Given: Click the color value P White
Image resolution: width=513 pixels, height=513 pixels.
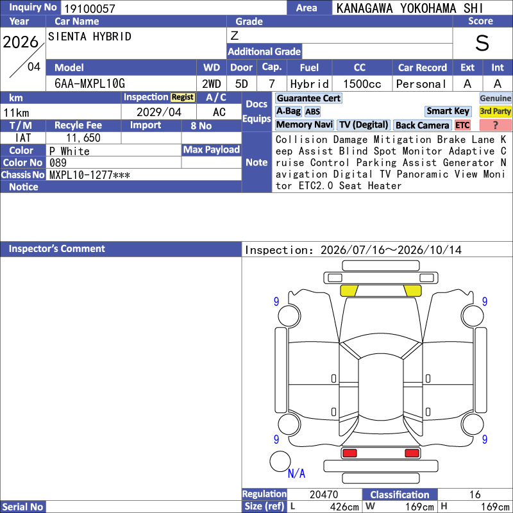Looking at the screenshot, I should [x=69, y=151].
